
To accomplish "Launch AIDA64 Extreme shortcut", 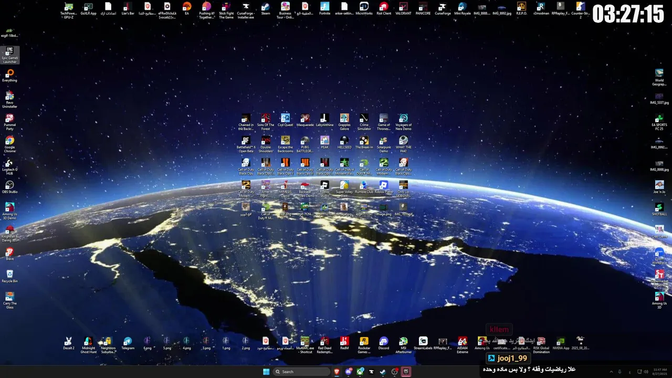I will (463, 345).
